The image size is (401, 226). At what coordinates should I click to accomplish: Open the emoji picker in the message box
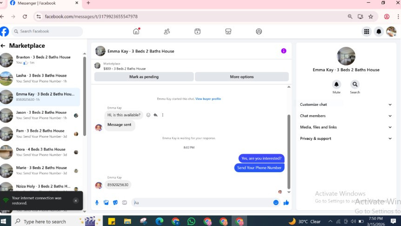point(276,202)
